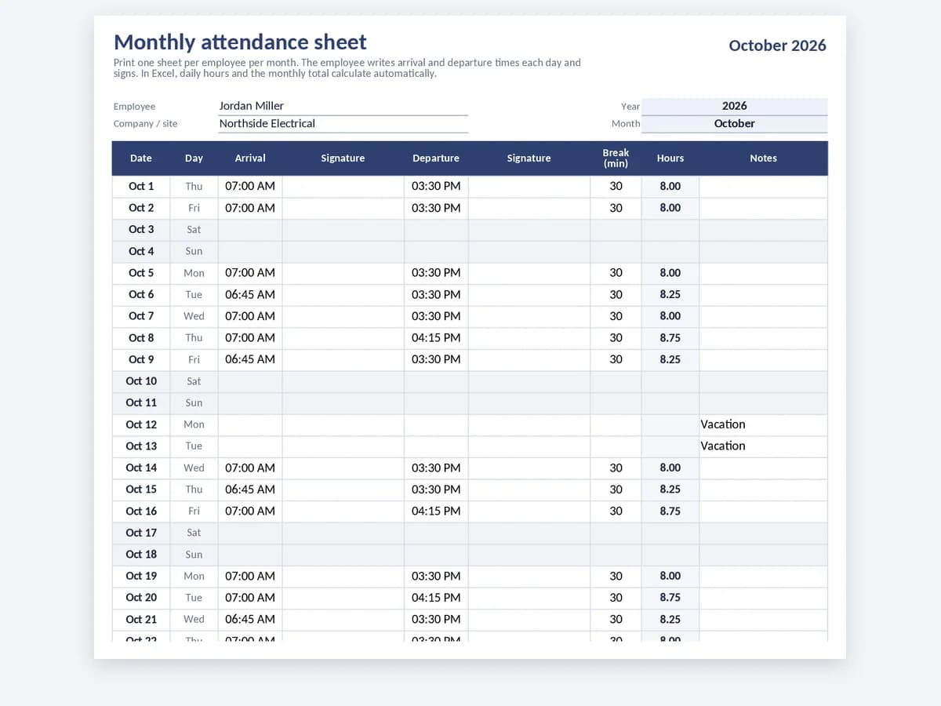Viewport: 941px width, 706px height.
Task: Select the Oct 8 hours value 8.75
Action: point(670,338)
